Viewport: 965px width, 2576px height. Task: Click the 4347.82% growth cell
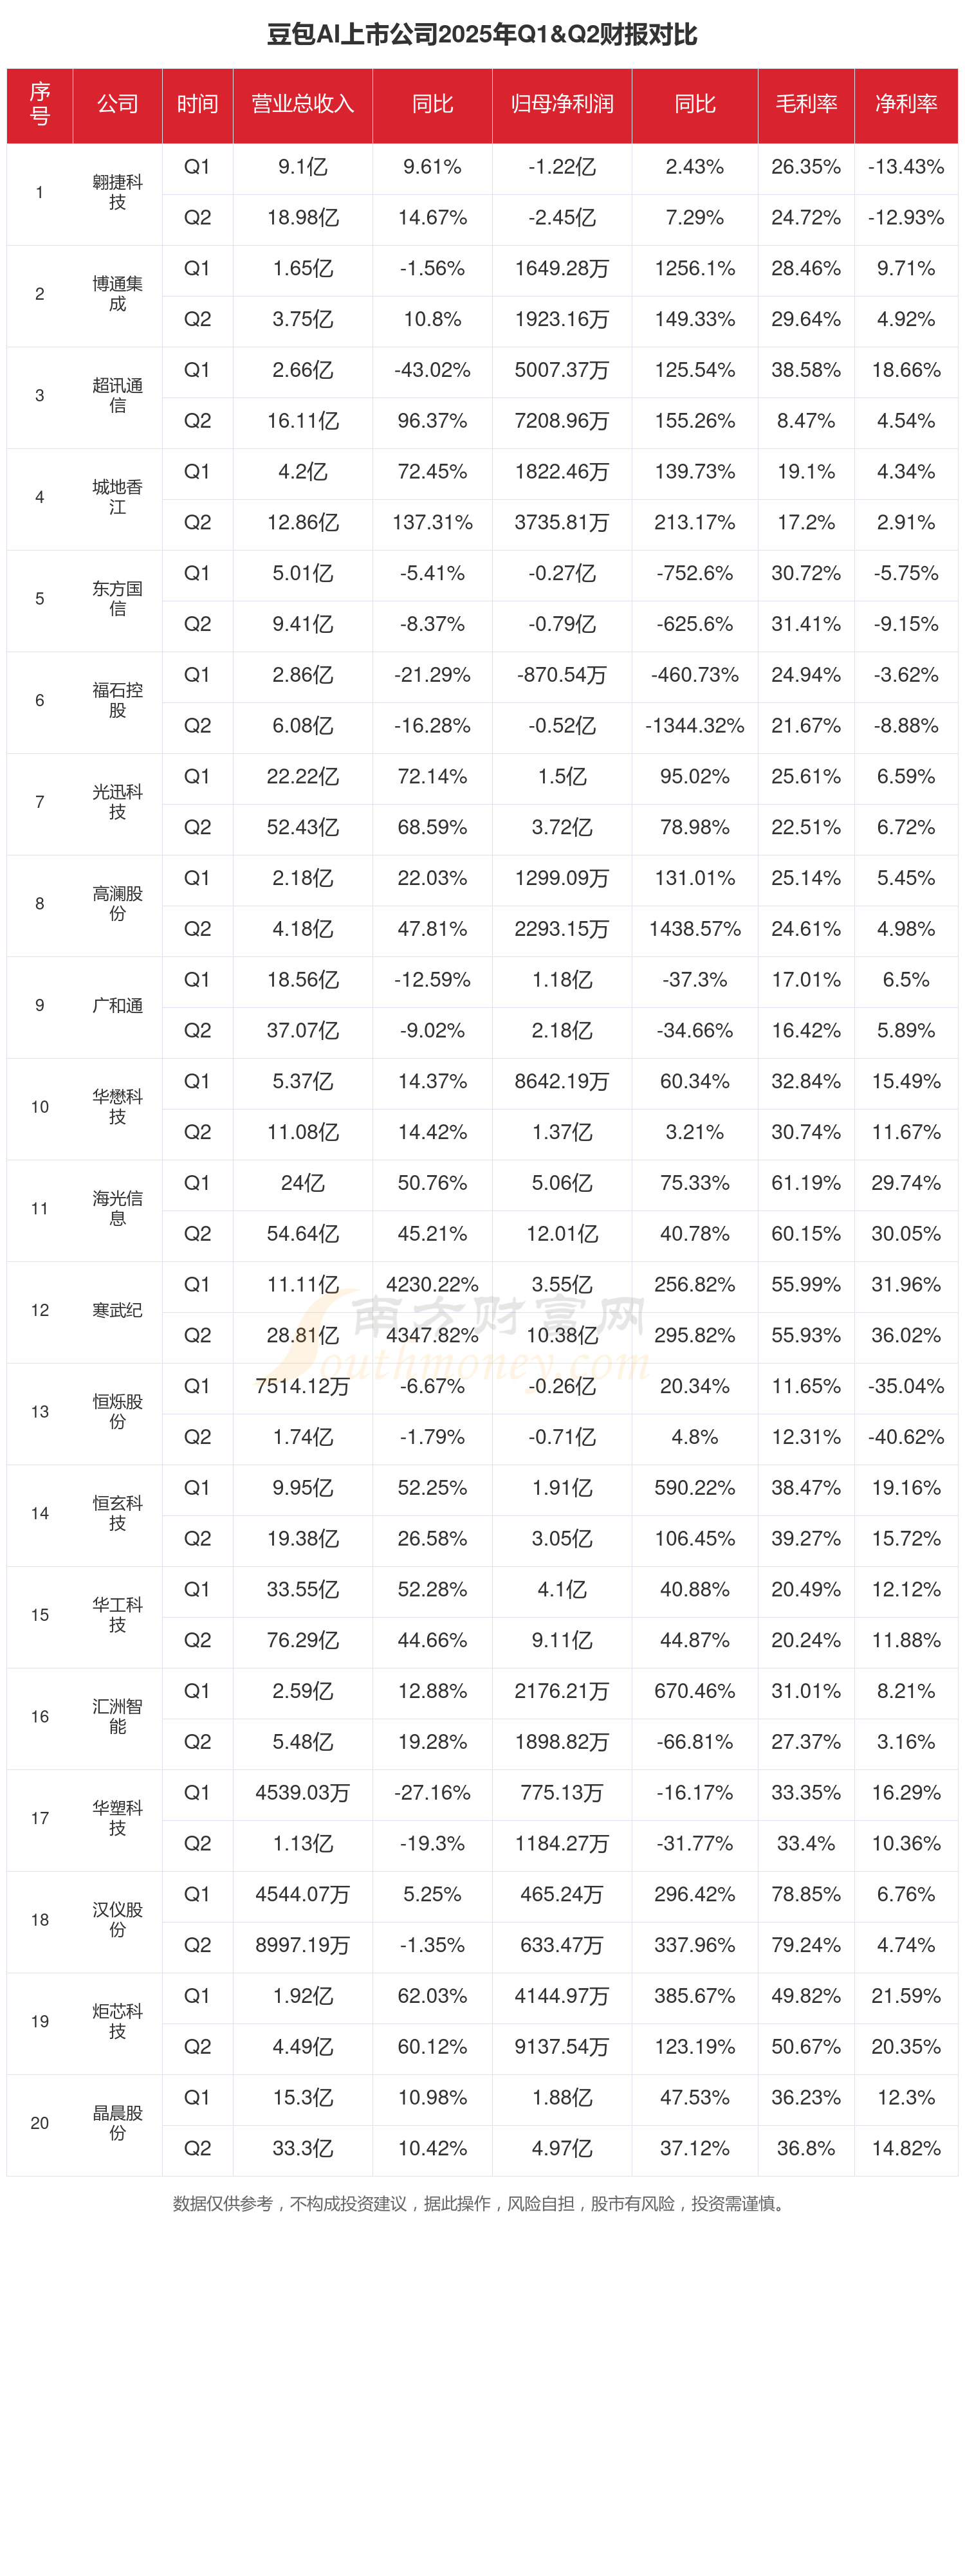pyautogui.click(x=432, y=1335)
